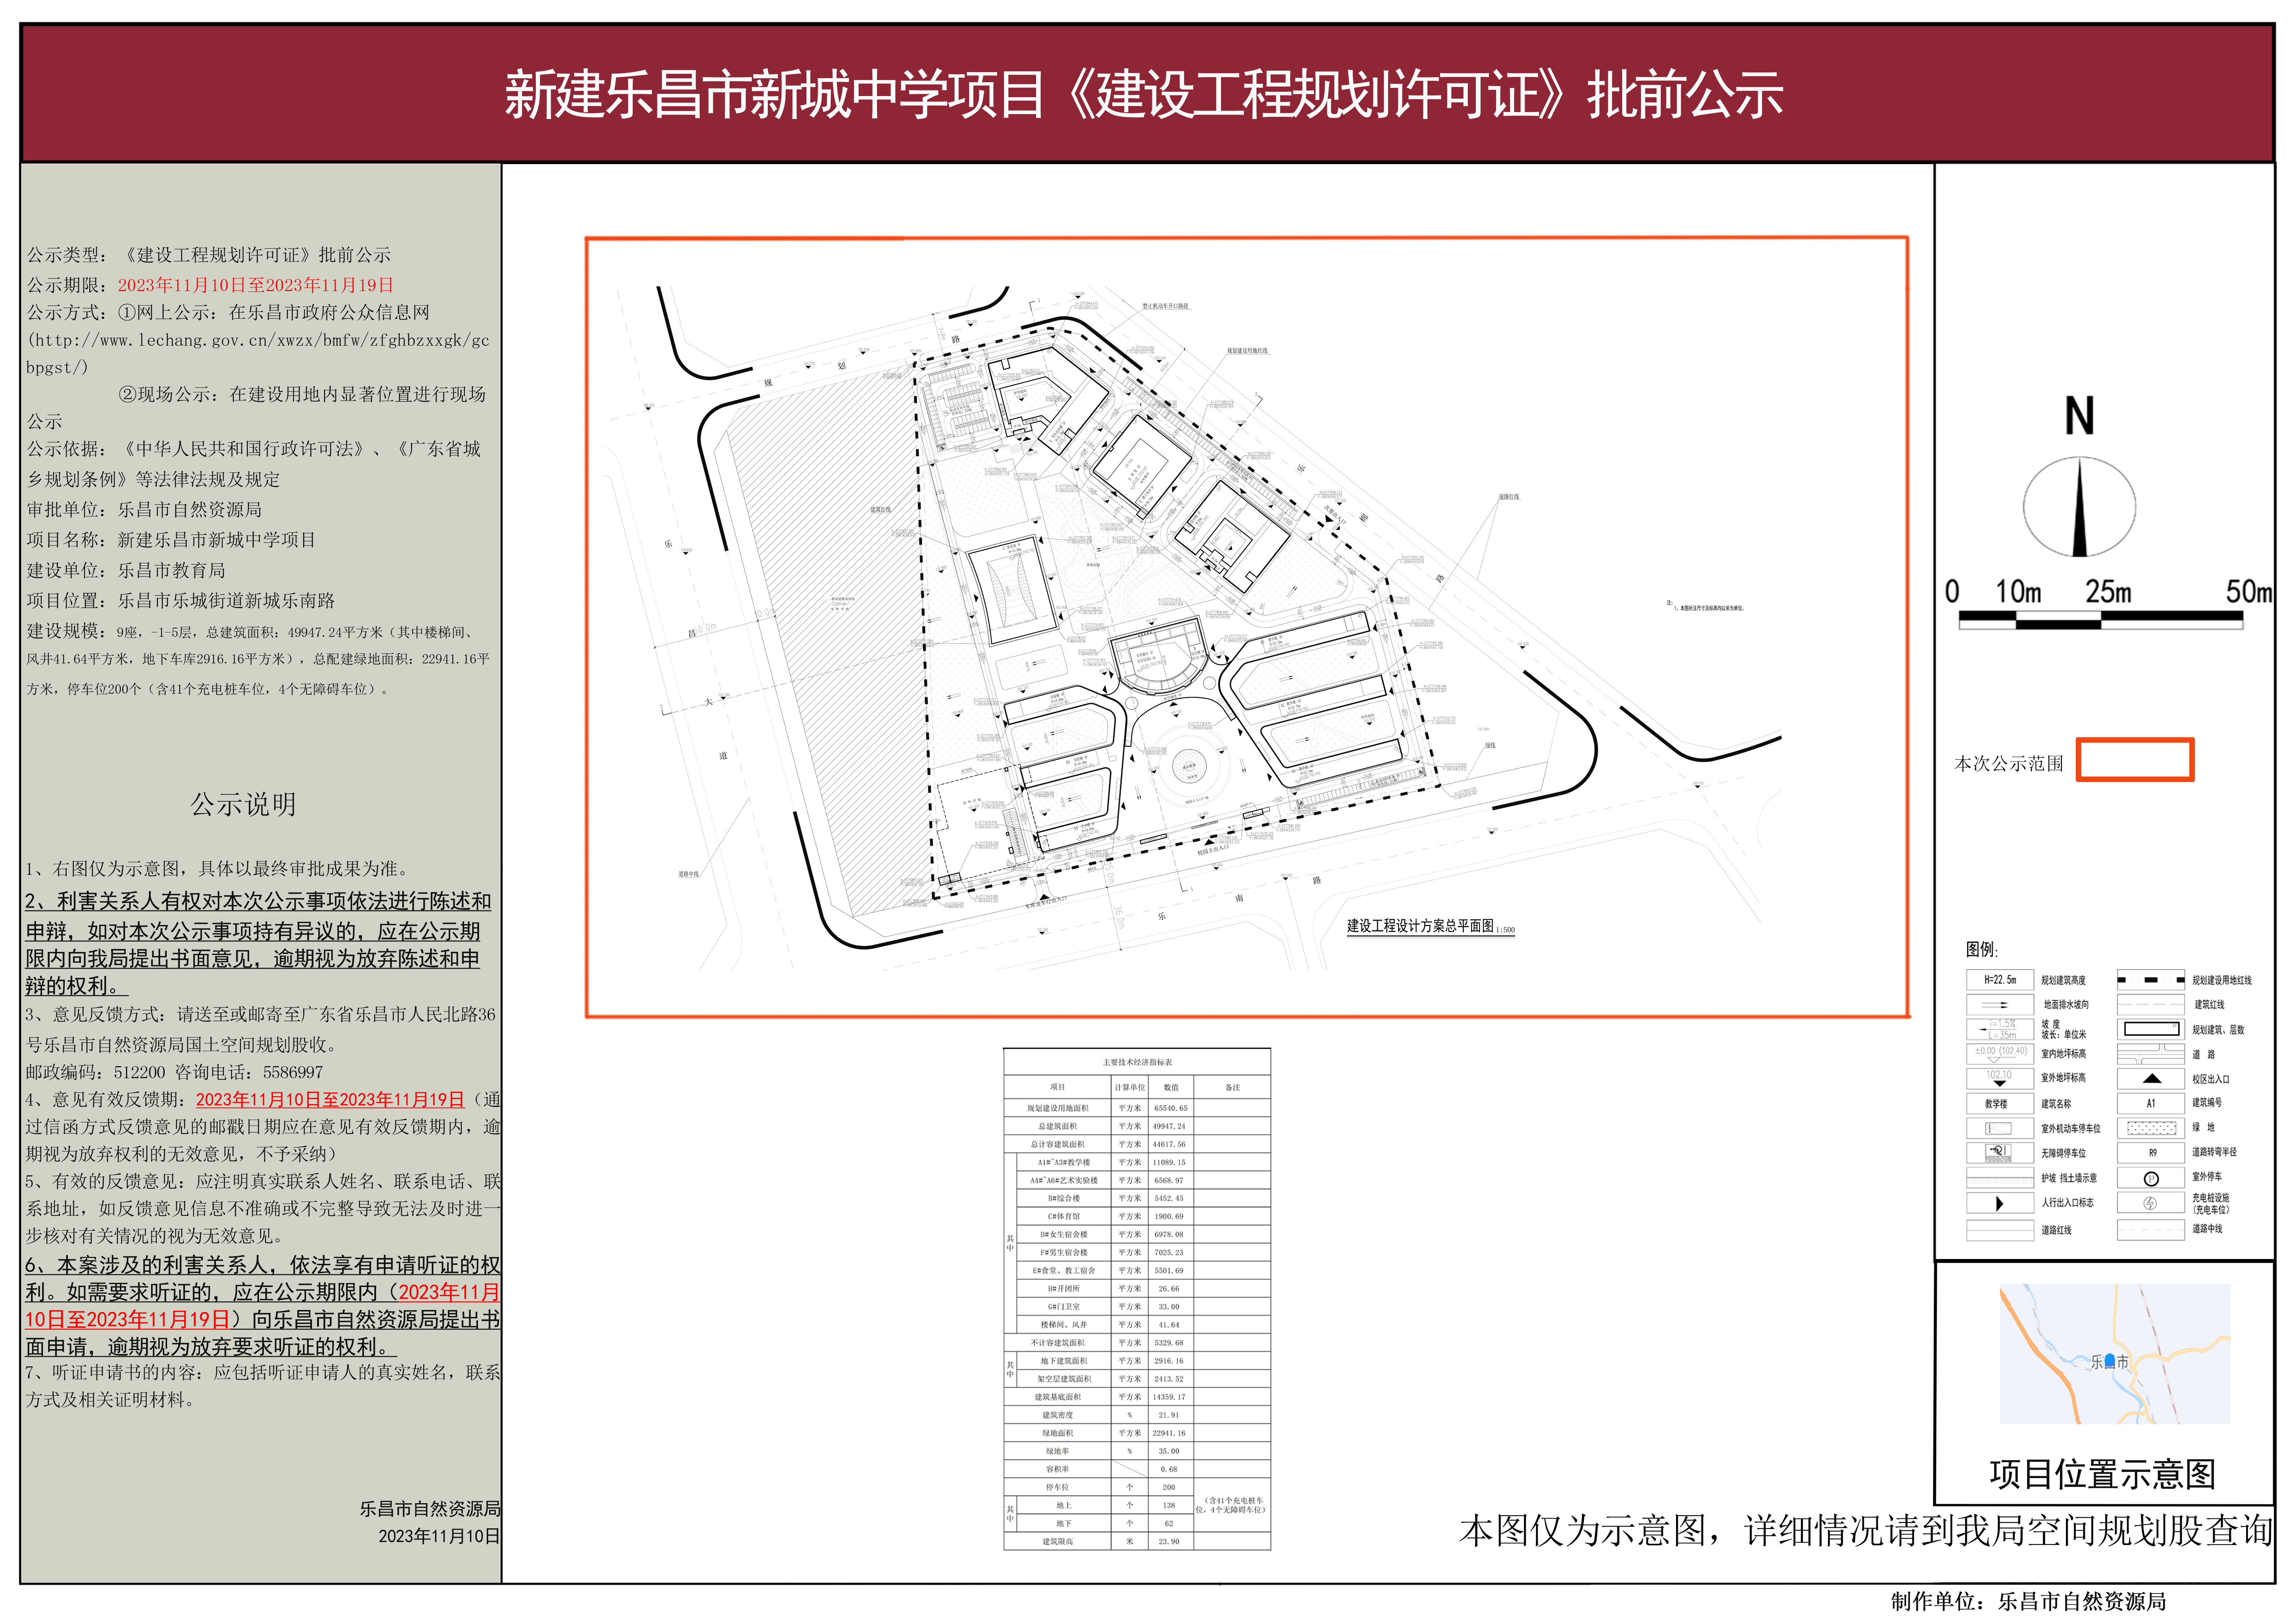Click the 图例 legend heading
This screenshot has height=1624, width=2296.
point(1982,949)
